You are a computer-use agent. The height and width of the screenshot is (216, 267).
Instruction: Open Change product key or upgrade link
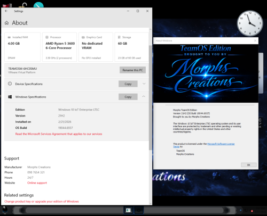point(42,202)
